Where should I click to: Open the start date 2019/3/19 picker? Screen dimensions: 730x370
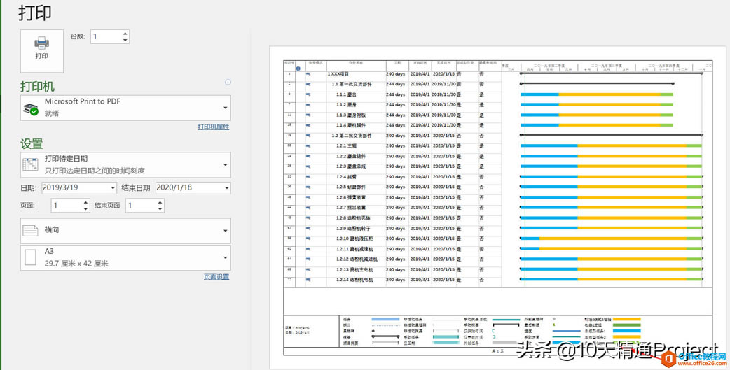click(x=113, y=188)
